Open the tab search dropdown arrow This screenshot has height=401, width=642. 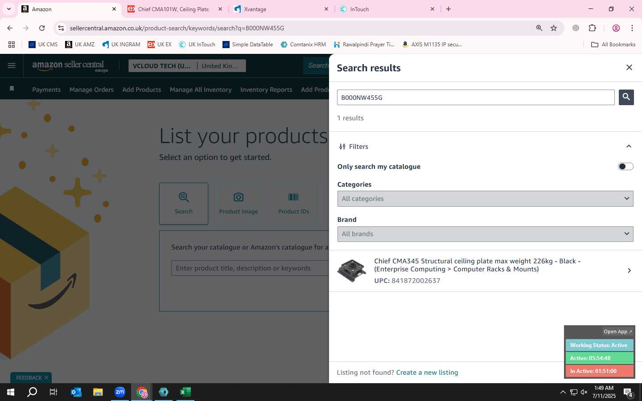tap(8, 9)
